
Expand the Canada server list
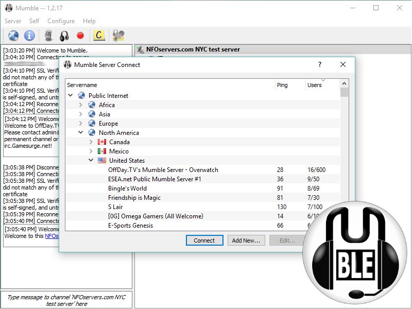click(x=91, y=142)
